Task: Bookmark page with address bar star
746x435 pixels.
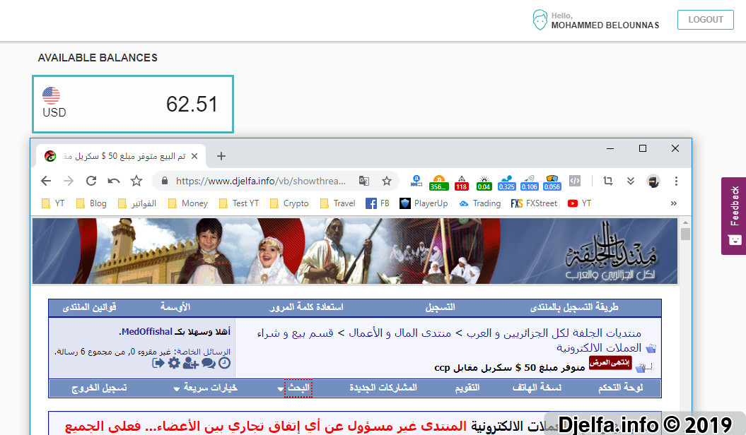Action: pos(387,181)
